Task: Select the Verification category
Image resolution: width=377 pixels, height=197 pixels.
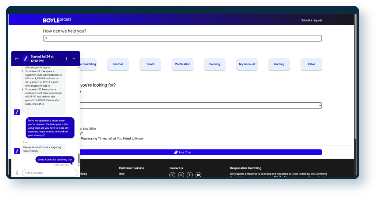Action: tap(183, 64)
